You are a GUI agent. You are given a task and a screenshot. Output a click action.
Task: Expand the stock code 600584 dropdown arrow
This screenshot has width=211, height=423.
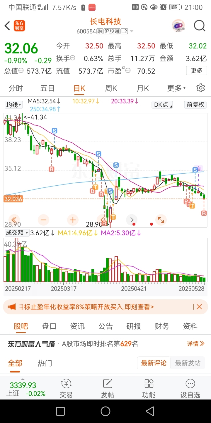(131, 31)
